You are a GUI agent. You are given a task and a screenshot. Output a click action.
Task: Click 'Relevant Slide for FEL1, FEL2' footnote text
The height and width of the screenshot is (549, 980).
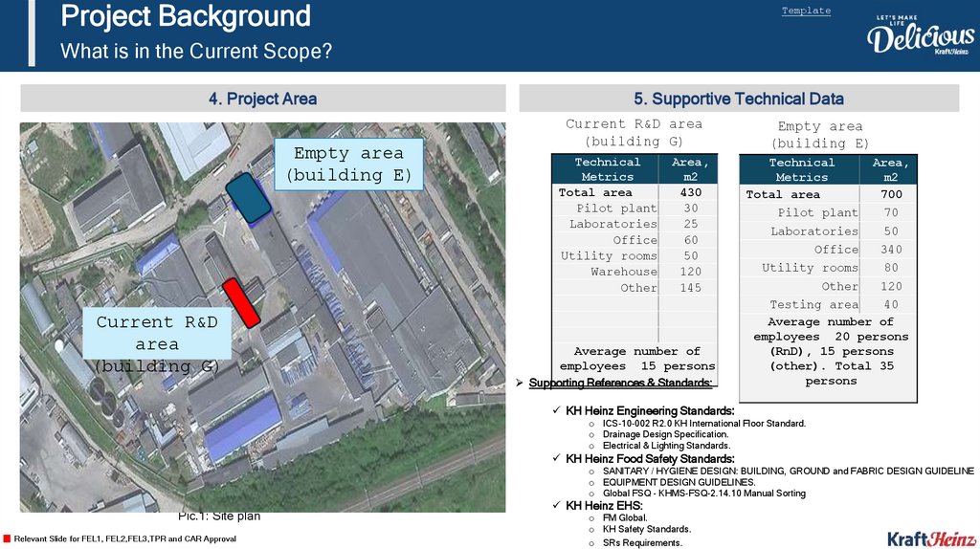pyautogui.click(x=125, y=539)
